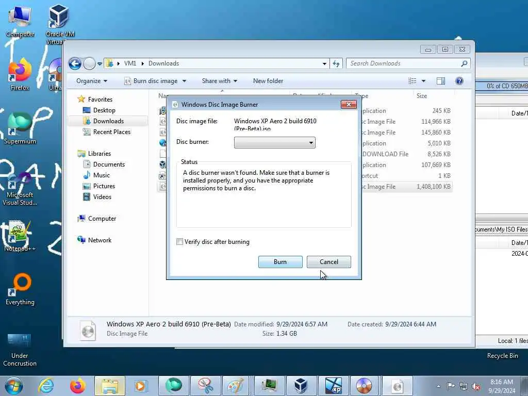Click the Explorer help question icon
The width and height of the screenshot is (528, 396).
(x=459, y=81)
